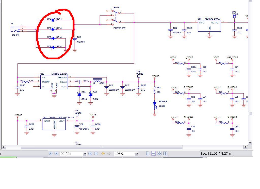Click the horizontal scrollbar right arrow

(246, 147)
